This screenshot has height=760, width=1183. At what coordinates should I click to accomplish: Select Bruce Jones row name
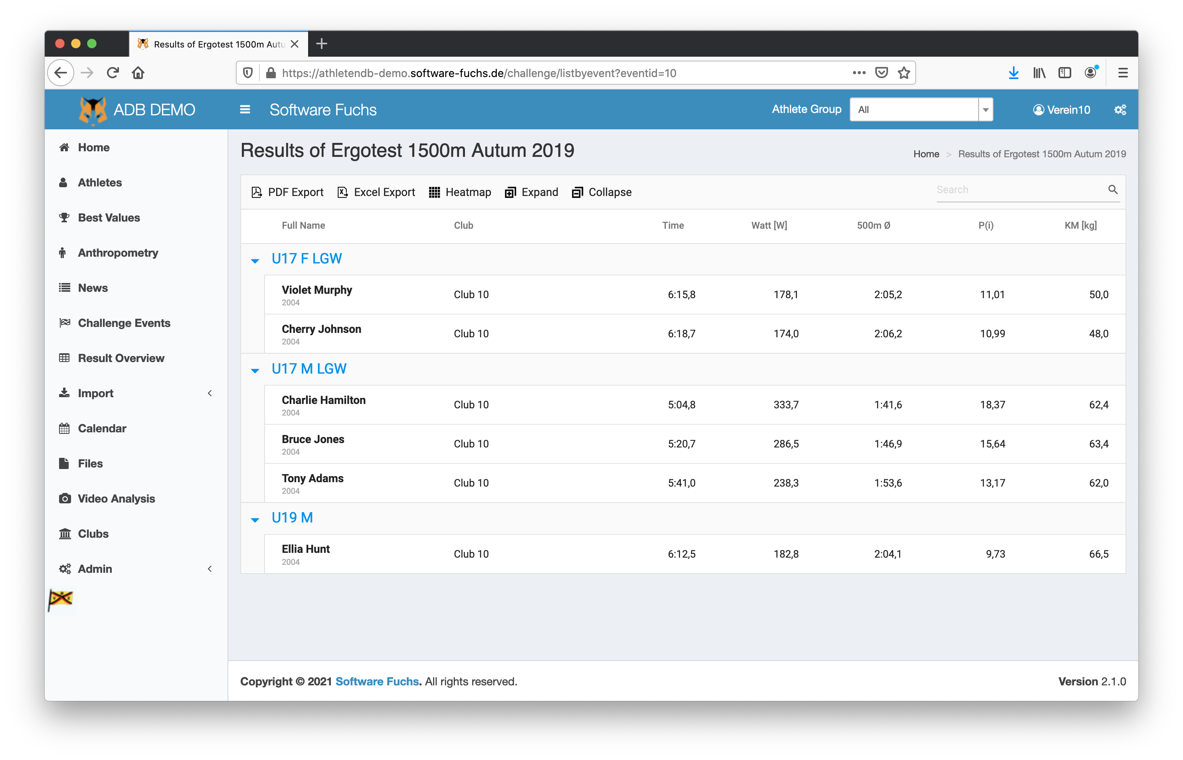313,439
